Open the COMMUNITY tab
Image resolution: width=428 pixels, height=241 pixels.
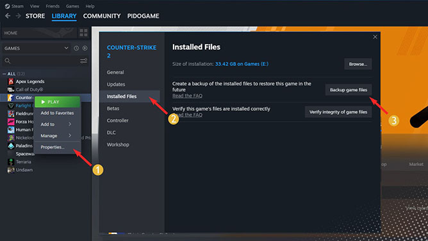(x=102, y=16)
